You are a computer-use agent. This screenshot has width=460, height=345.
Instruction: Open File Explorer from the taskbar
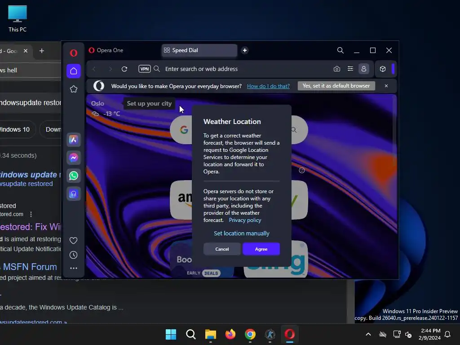click(210, 334)
